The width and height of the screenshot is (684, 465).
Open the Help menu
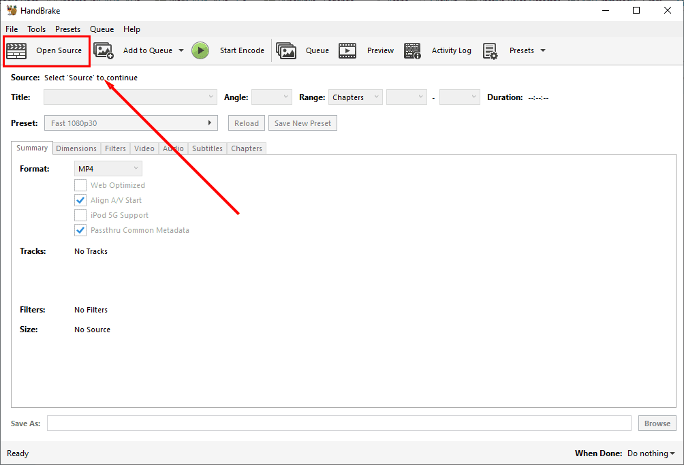pyautogui.click(x=131, y=29)
